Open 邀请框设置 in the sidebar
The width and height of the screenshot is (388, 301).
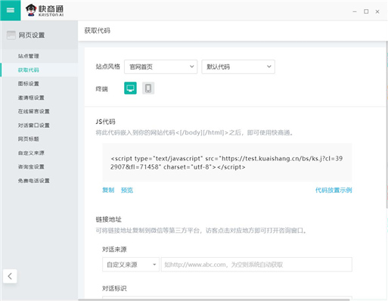point(31,98)
